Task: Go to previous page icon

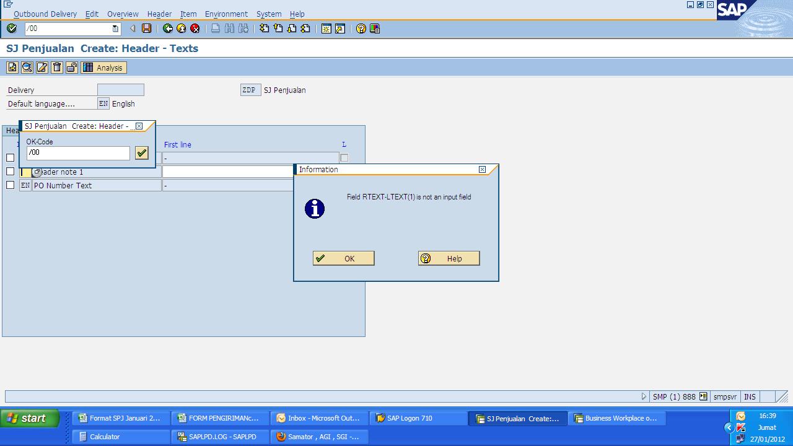Action: [x=278, y=28]
